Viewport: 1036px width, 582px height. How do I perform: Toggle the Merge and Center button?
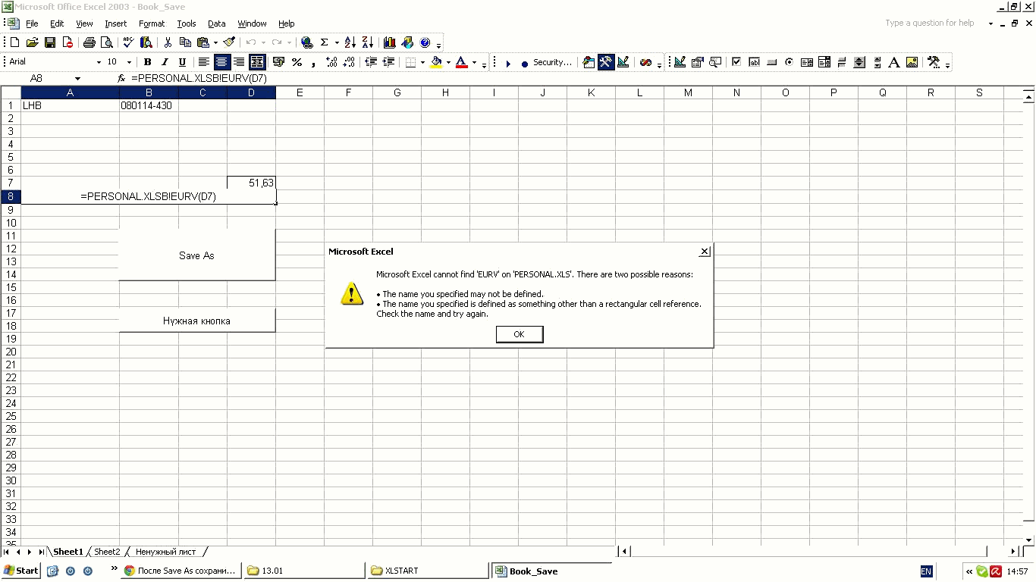click(x=257, y=62)
